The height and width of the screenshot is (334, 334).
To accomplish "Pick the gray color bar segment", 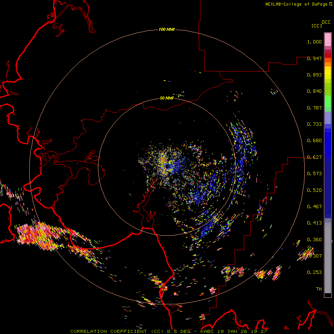I will 328,258.
